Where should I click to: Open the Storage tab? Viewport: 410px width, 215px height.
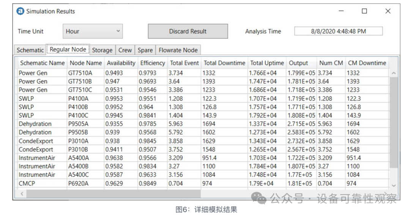[x=102, y=50]
